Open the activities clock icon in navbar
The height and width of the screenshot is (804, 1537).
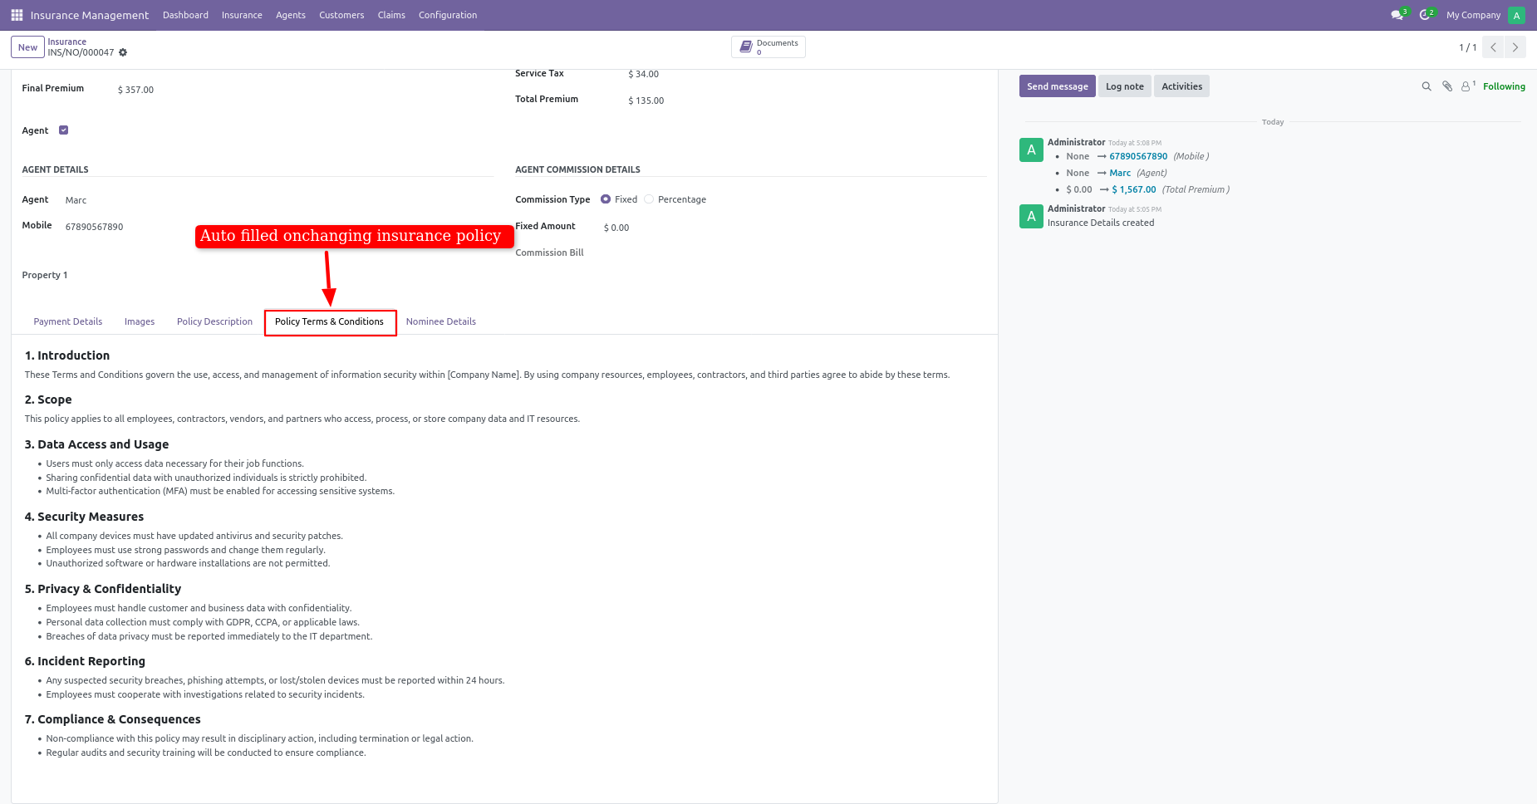1426,15
